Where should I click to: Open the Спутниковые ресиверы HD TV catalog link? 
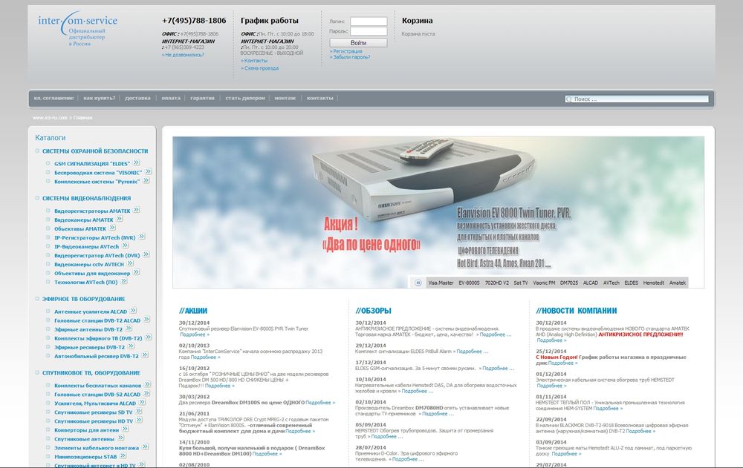point(94,421)
